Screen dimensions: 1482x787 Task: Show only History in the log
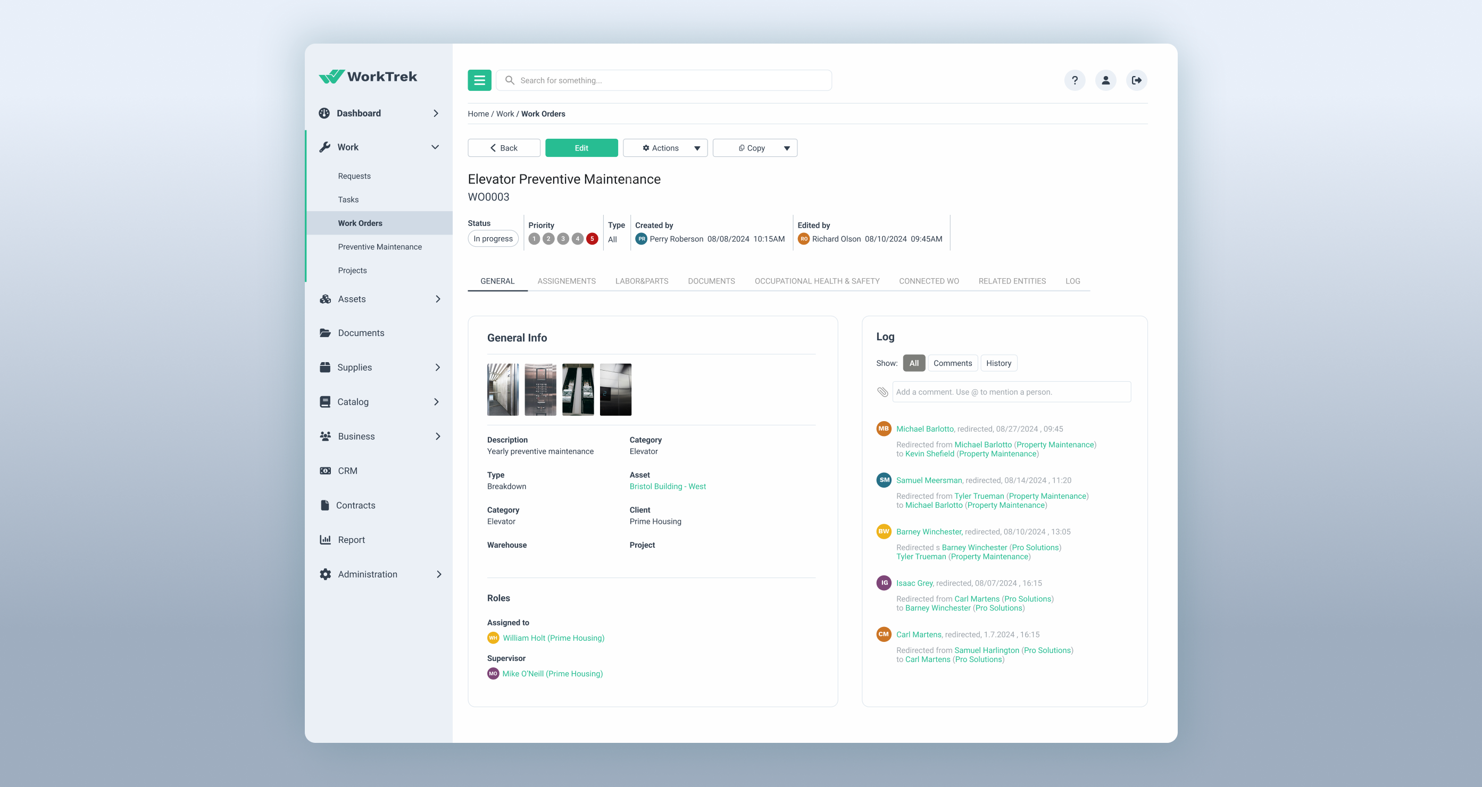click(x=998, y=363)
